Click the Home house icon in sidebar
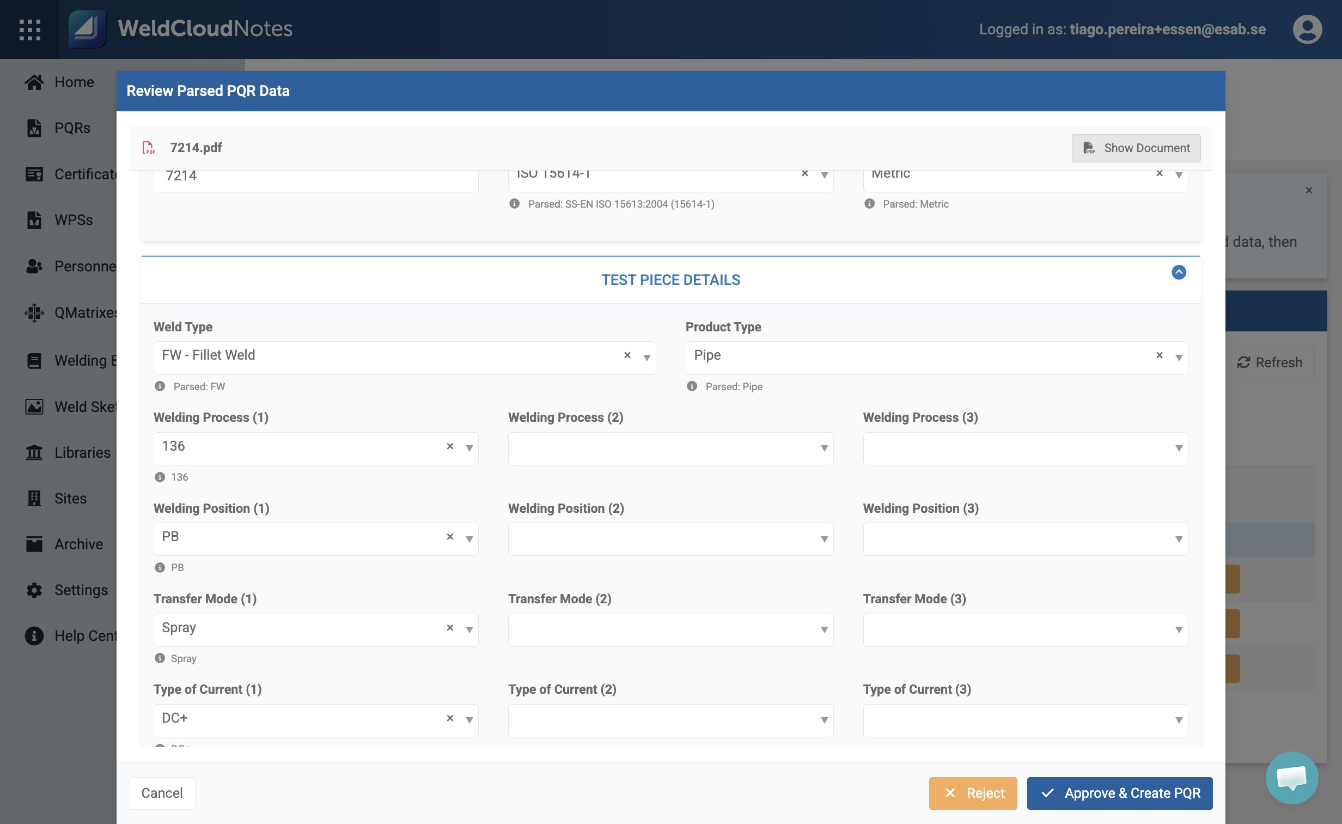This screenshot has height=824, width=1342. pyautogui.click(x=34, y=82)
